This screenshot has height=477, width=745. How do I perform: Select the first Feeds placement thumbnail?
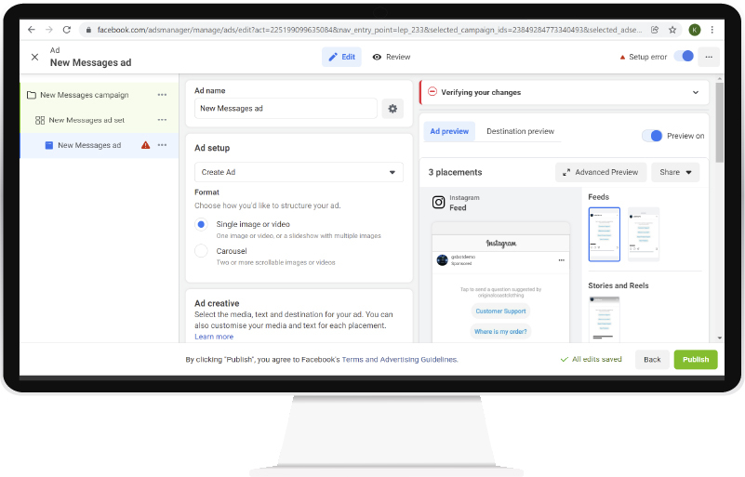(x=605, y=234)
